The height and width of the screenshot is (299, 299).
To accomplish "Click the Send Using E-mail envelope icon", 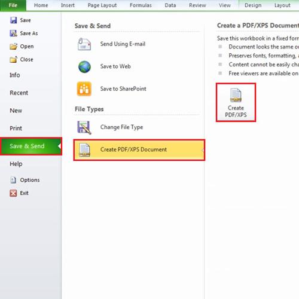I will 84,44.
